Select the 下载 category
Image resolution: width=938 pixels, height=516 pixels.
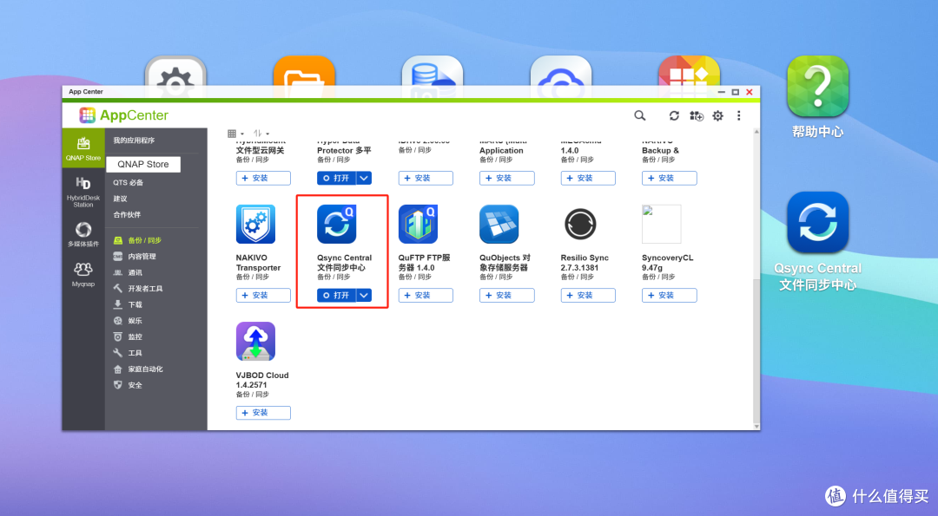(x=128, y=304)
